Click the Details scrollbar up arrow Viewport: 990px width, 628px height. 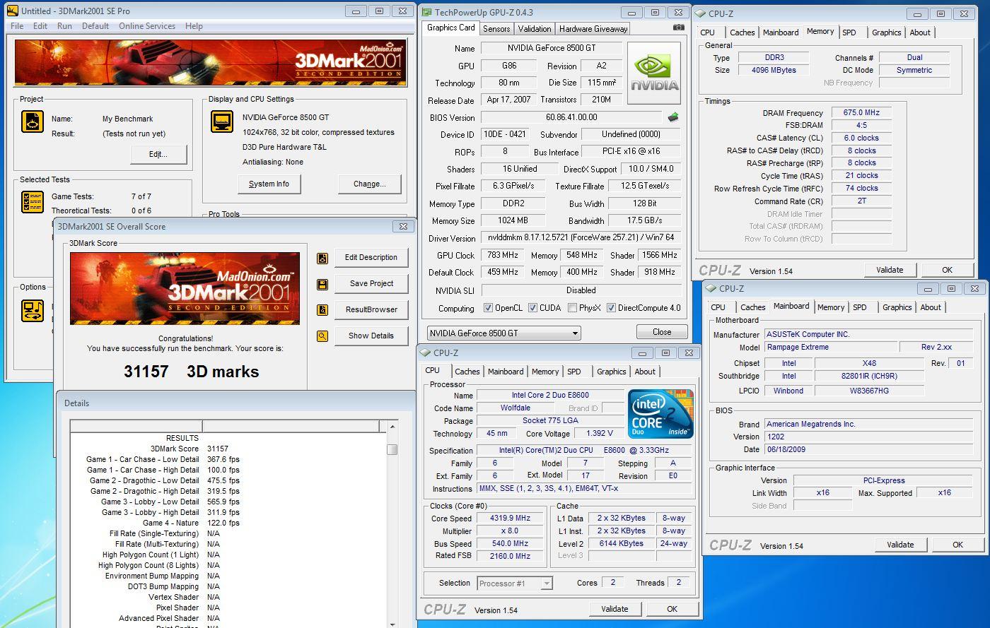(392, 427)
